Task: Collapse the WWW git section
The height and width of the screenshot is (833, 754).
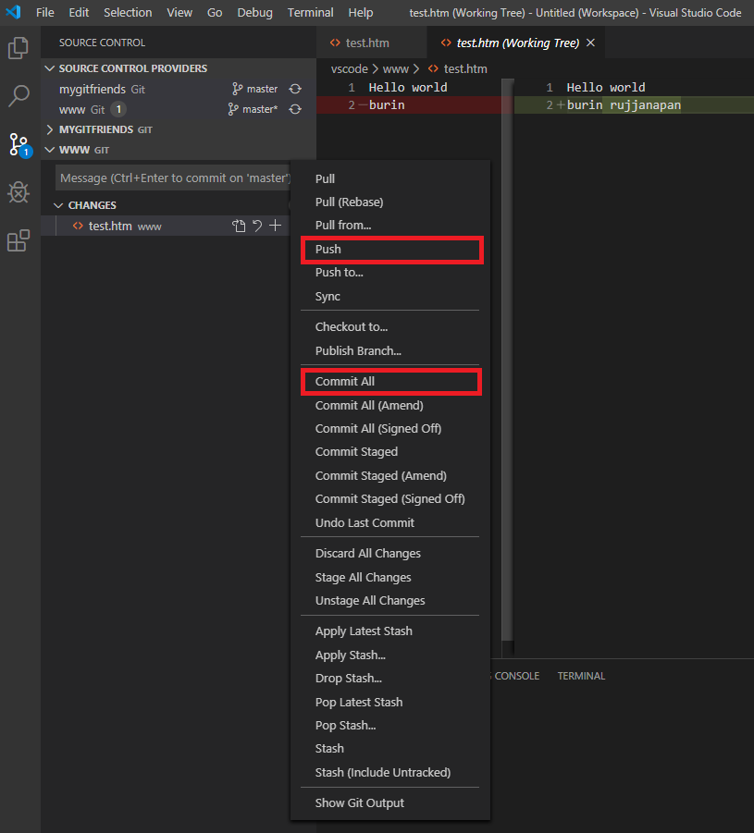Action: click(x=50, y=150)
